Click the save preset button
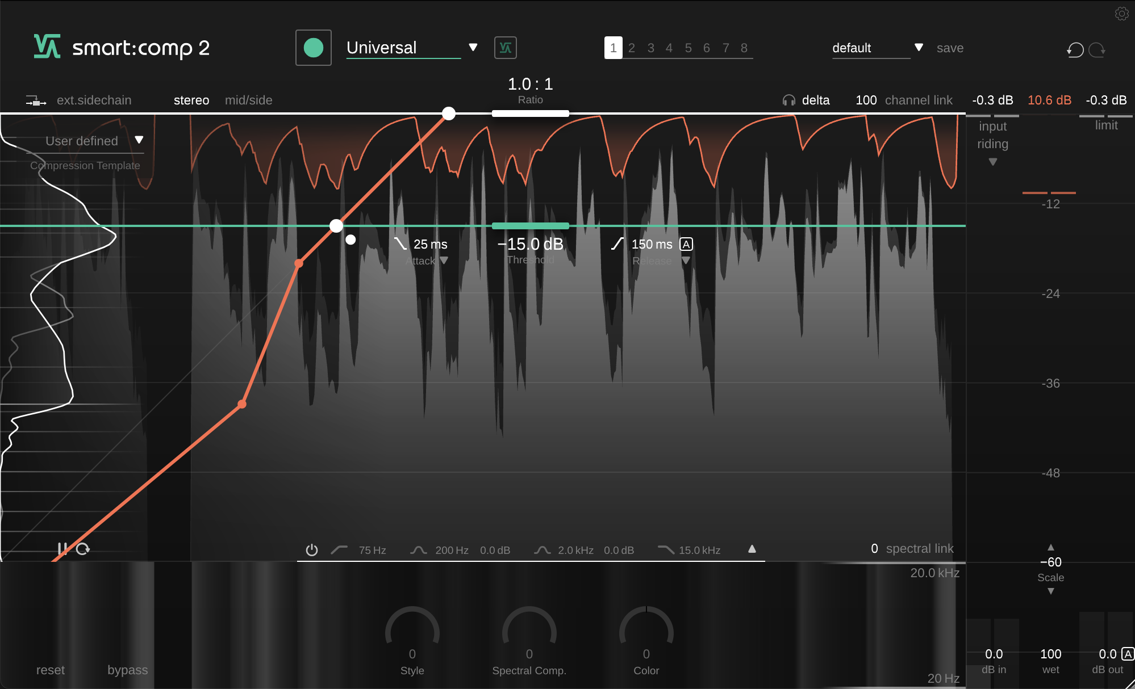 [950, 48]
